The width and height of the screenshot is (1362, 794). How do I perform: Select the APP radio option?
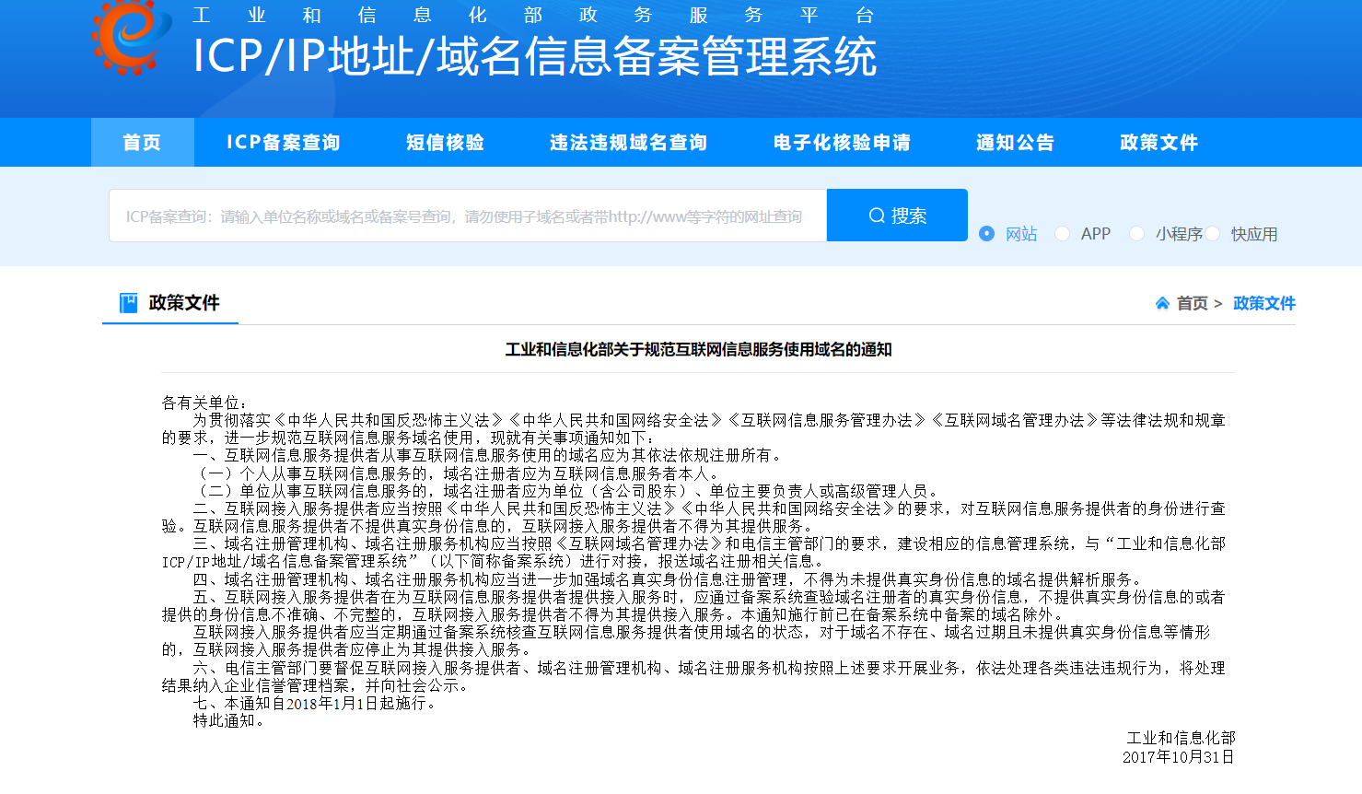point(1063,234)
